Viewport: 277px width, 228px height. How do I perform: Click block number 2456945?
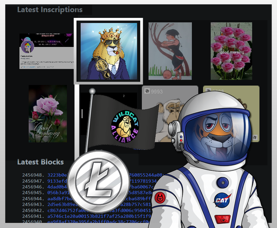click(33, 193)
